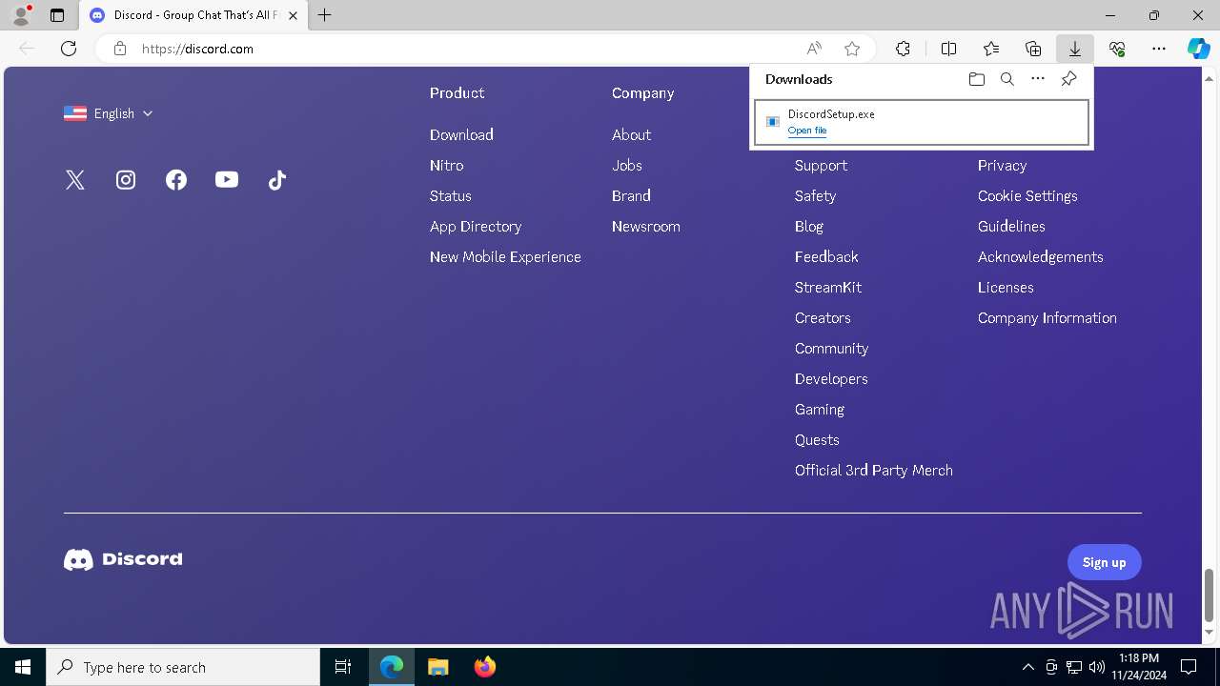The width and height of the screenshot is (1220, 686).
Task: Open the Brand link
Action: [631, 195]
